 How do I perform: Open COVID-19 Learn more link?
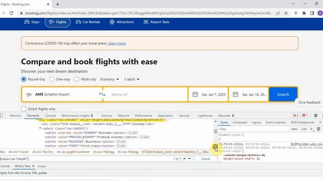117,43
